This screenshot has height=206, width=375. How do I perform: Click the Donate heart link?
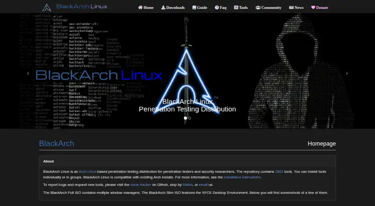(320, 7)
